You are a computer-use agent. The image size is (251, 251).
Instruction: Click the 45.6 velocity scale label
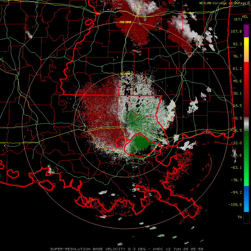(x=237, y=81)
